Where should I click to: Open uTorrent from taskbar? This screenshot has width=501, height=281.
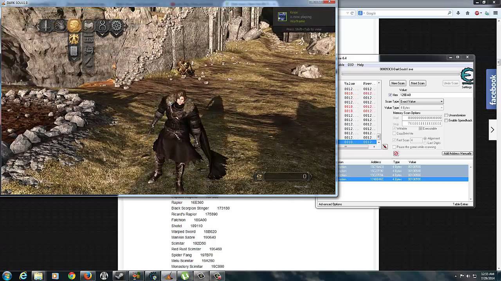click(185, 276)
